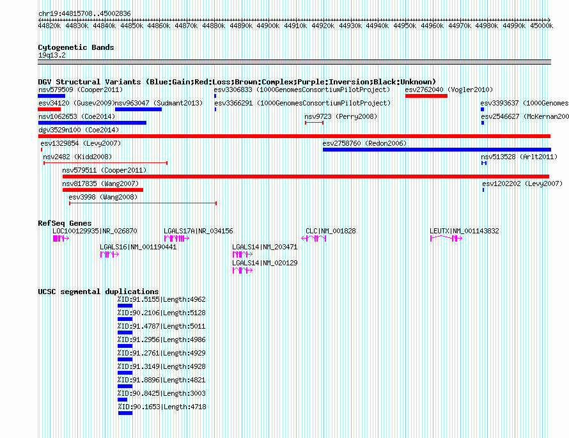Viewport: 569px width, 438px height.
Task: Click the small blue esv3366291 marker
Action: tap(215, 109)
